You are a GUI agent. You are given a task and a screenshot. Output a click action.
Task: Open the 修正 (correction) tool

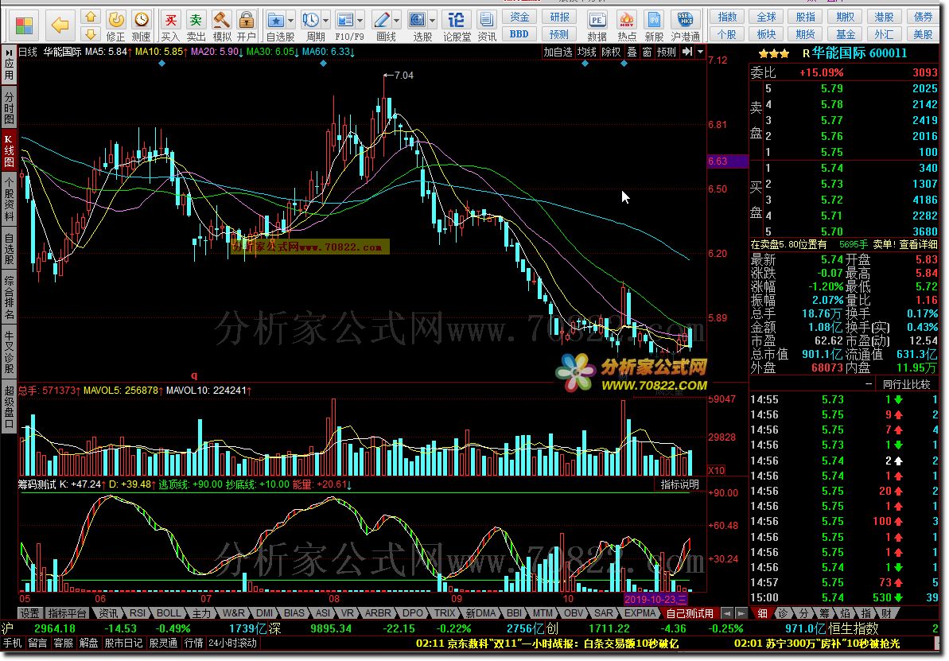tap(115, 26)
